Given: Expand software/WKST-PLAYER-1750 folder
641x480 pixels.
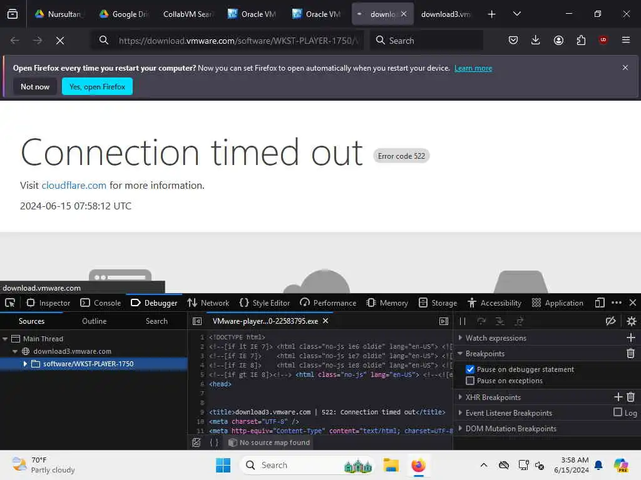Looking at the screenshot, I should (x=25, y=364).
